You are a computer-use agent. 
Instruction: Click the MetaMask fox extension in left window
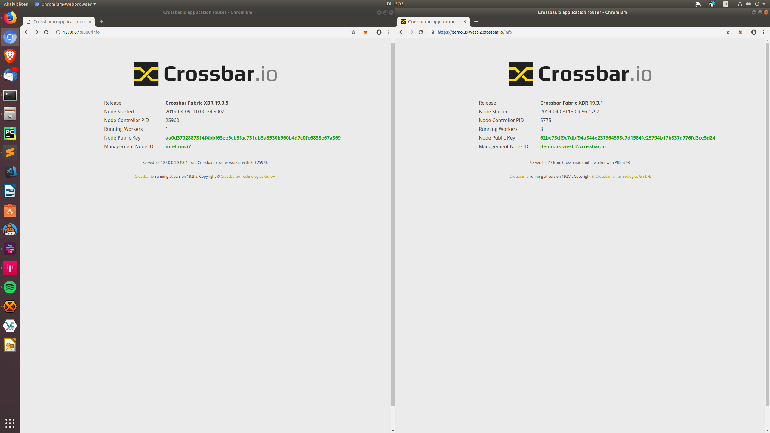click(x=365, y=32)
